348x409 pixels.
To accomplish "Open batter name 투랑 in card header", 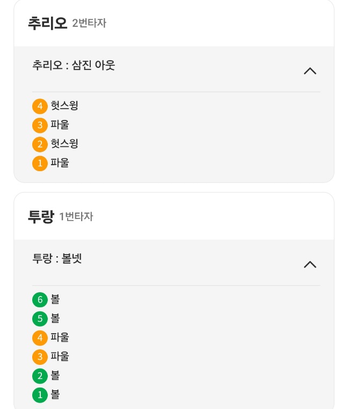I will (41, 216).
